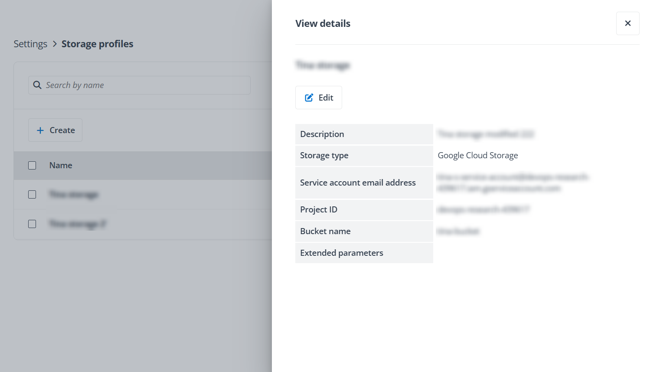
Task: Select the Google Cloud Storage type value
Action: (477, 155)
